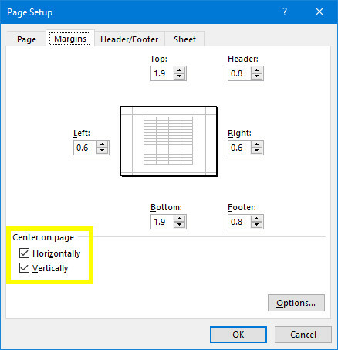Open the dialog help question mark icon
Image resolution: width=338 pixels, height=350 pixels.
click(x=285, y=12)
